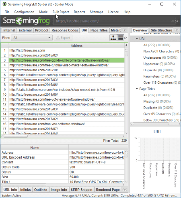Click the Name column header
The height and width of the screenshot is (198, 181).
click(35, 148)
